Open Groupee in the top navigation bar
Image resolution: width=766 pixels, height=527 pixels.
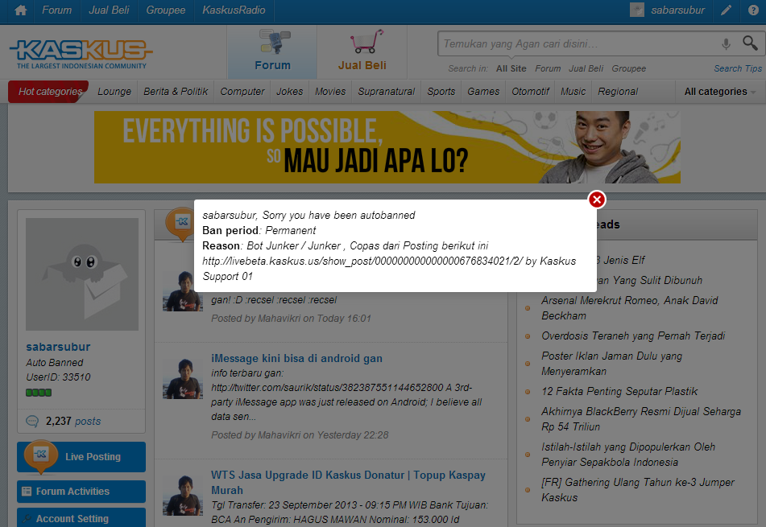166,10
